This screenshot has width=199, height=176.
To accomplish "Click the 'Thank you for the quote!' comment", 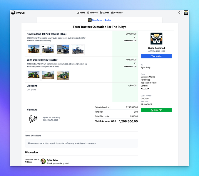I will tap(58, 163).
